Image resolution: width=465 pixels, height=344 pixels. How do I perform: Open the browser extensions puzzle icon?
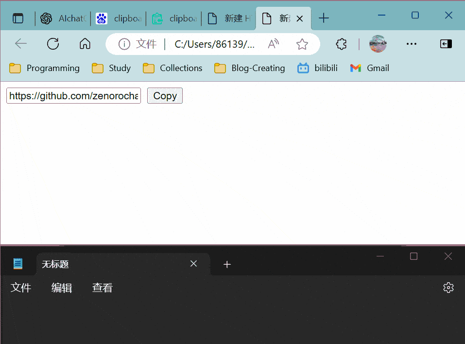point(341,44)
